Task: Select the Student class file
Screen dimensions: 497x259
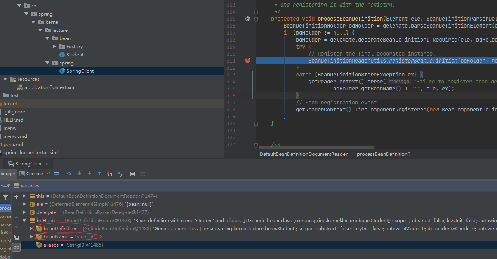Action: 71,55
